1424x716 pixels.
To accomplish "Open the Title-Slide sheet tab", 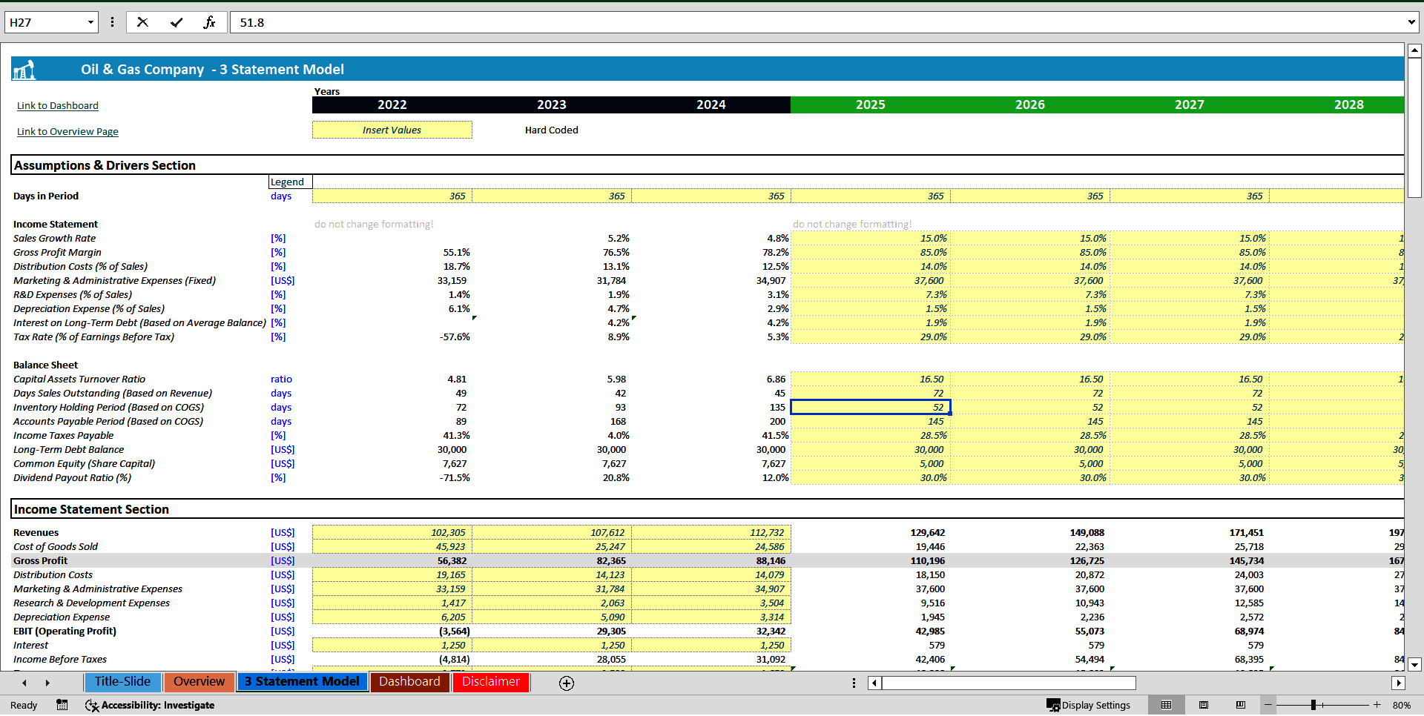I will coord(122,682).
